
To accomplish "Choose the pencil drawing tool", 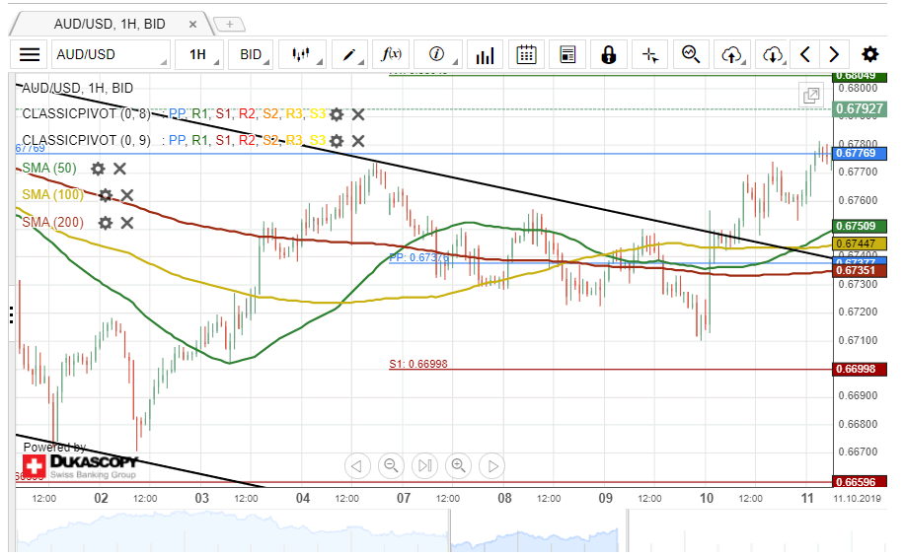I will [350, 55].
